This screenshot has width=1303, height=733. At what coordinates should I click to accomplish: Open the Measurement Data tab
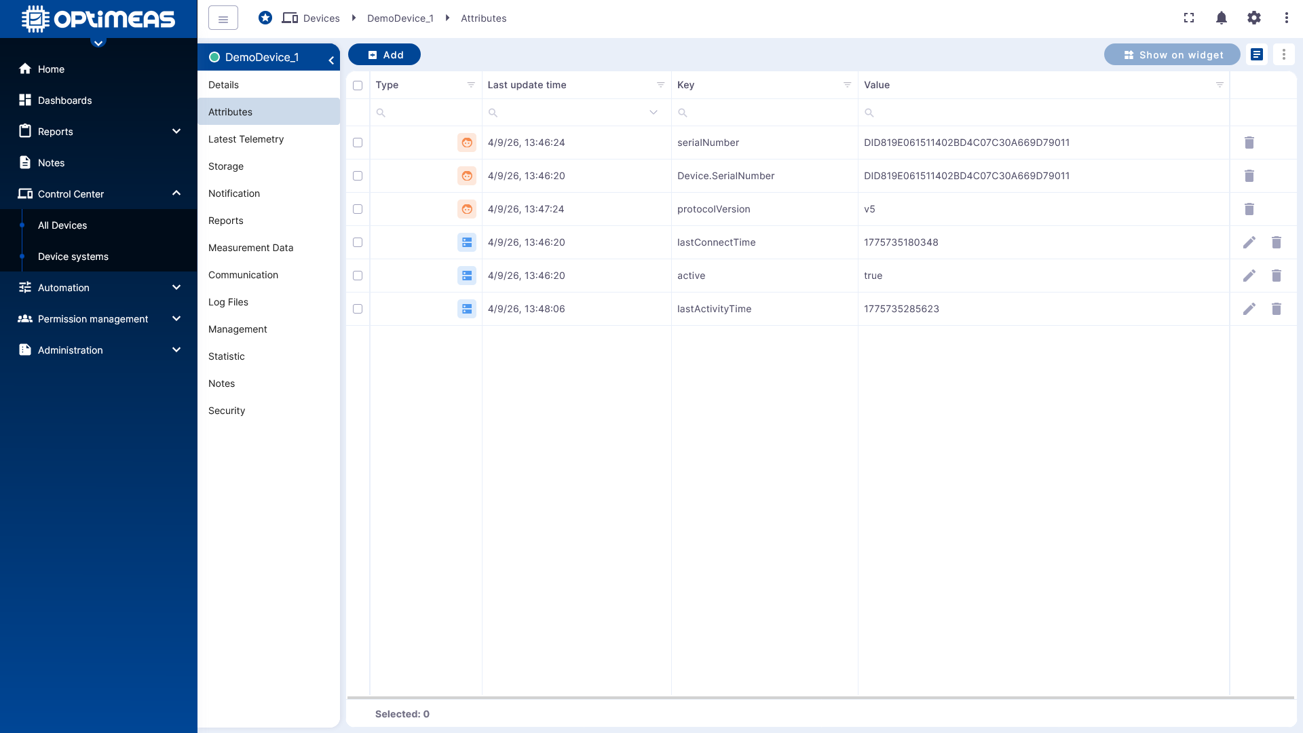click(x=269, y=248)
